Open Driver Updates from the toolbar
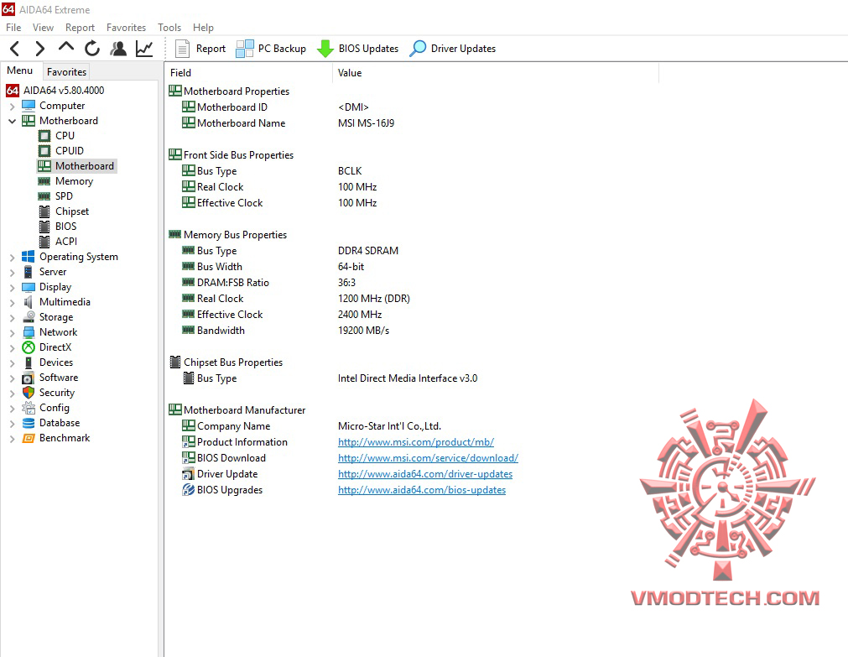This screenshot has height=657, width=848. (x=453, y=49)
